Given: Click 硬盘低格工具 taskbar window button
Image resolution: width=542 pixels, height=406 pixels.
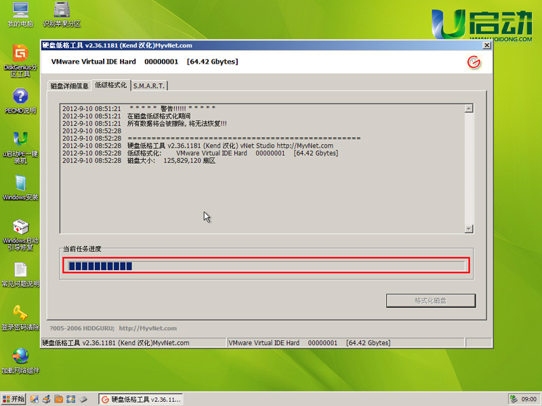Looking at the screenshot, I should 141,399.
